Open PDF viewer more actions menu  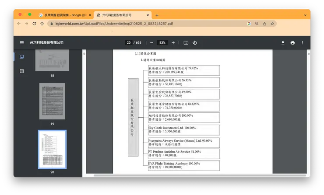pyautogui.click(x=302, y=43)
